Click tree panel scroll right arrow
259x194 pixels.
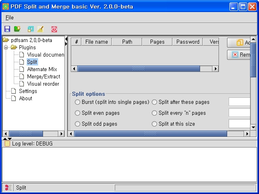61,134
